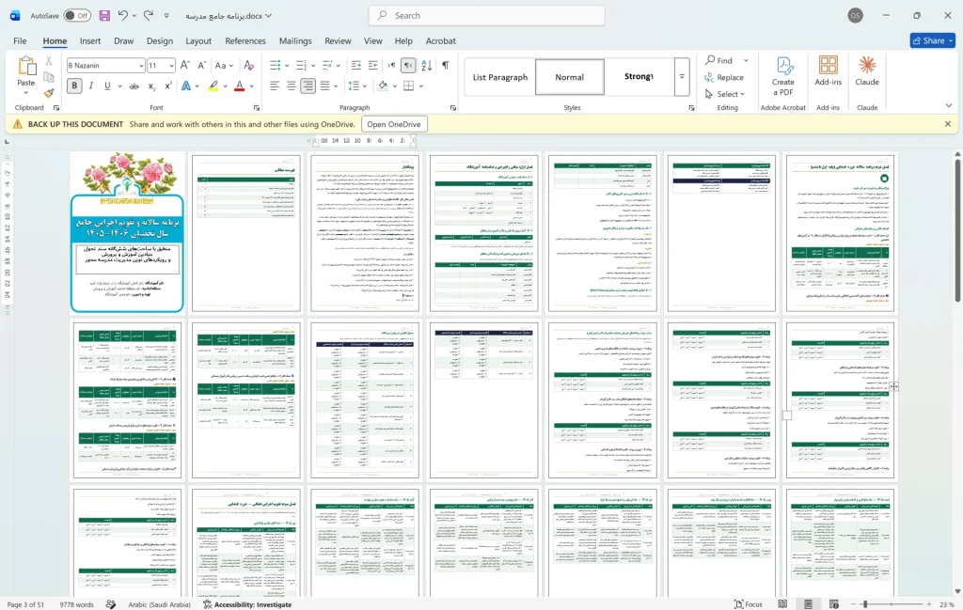Open the Add-ins gallery
The width and height of the screenshot is (963, 610).
click(x=828, y=70)
